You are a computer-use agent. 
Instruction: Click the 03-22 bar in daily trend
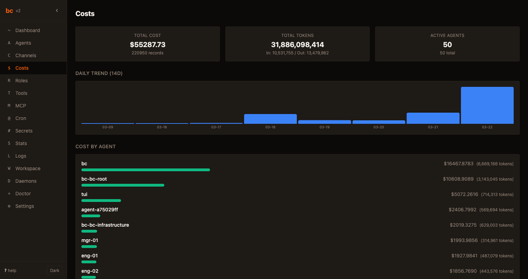tap(487, 105)
